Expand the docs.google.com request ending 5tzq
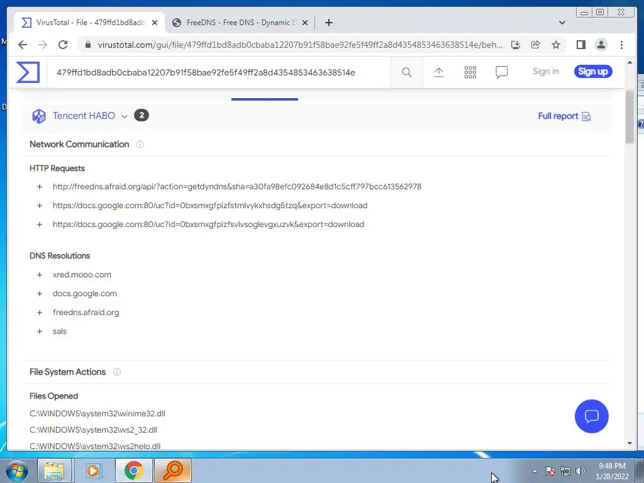The width and height of the screenshot is (644, 483). tap(40, 206)
